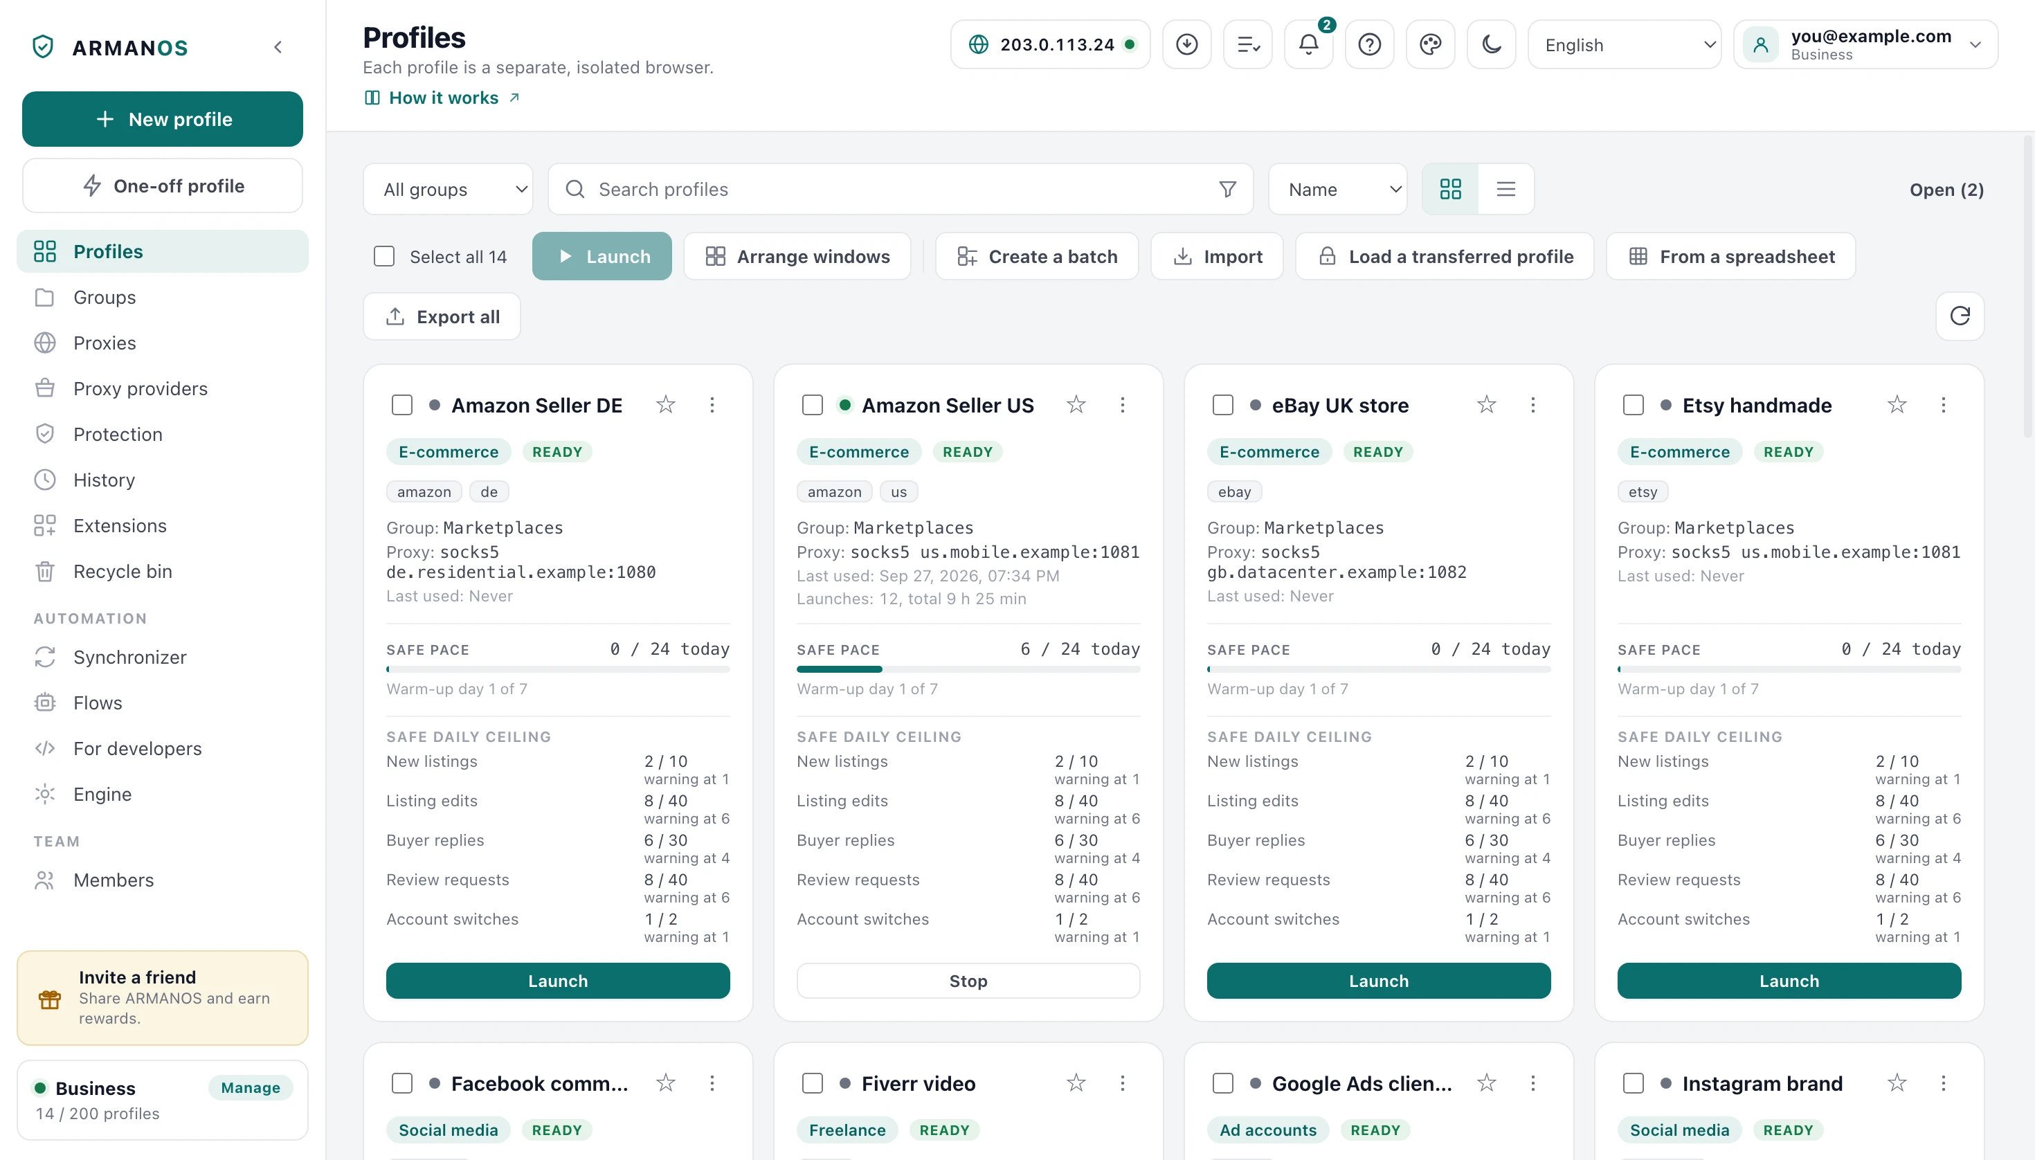Viewport: 2035px width, 1160px height.
Task: Switch to list view
Action: click(1505, 189)
